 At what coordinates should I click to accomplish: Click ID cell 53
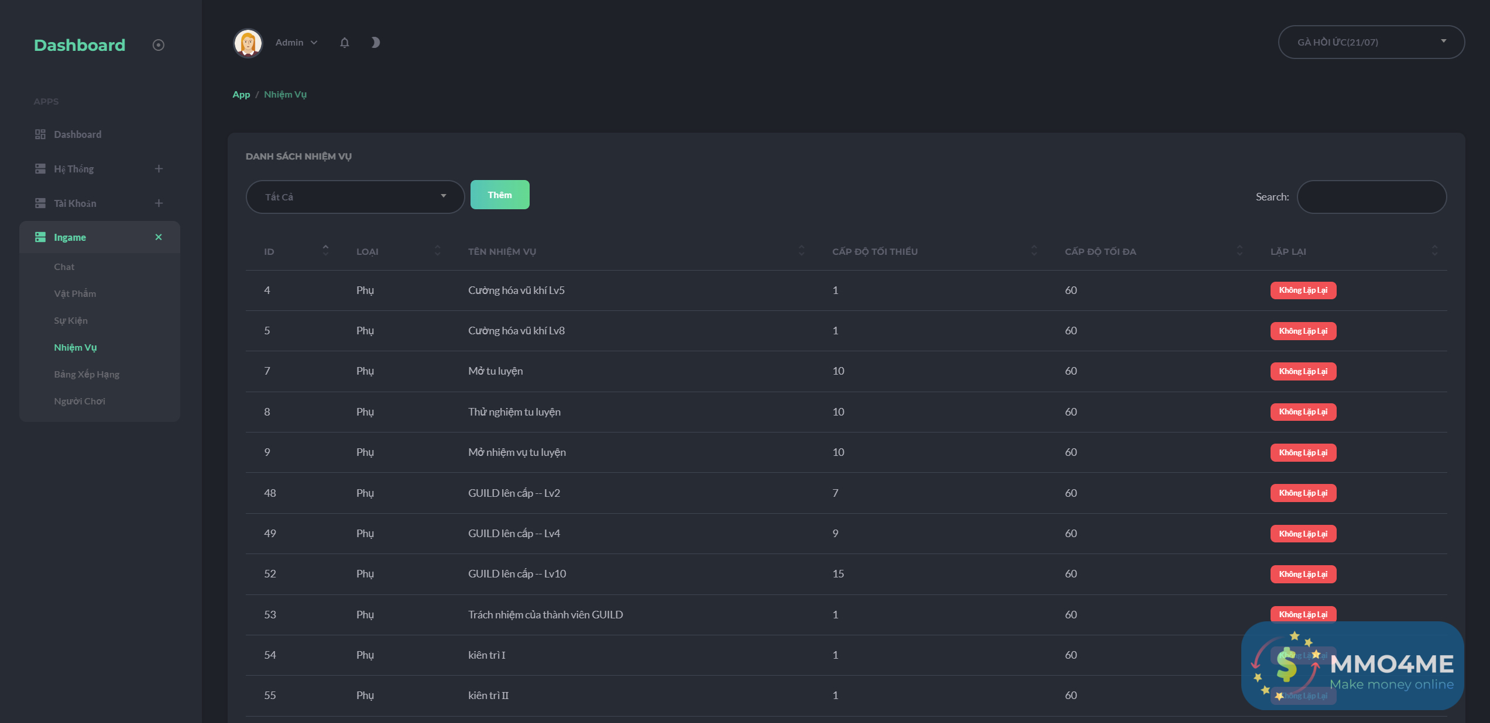pos(270,615)
